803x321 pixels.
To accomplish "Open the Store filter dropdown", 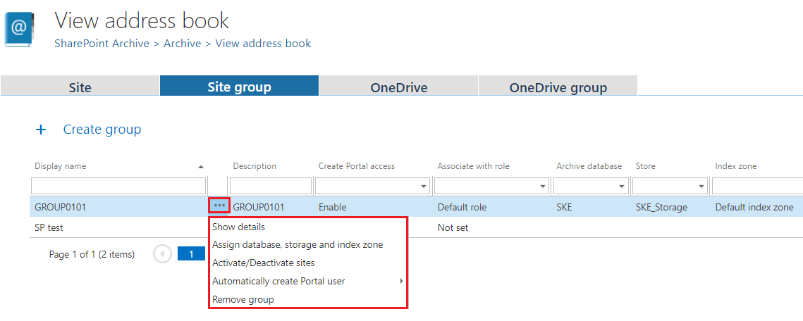I will click(701, 187).
